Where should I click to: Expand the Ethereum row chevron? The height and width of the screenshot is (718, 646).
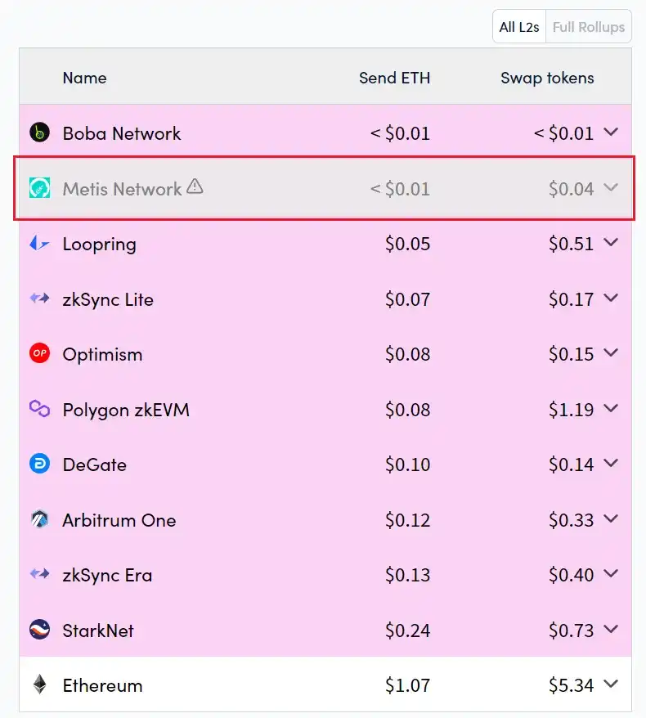(x=611, y=685)
